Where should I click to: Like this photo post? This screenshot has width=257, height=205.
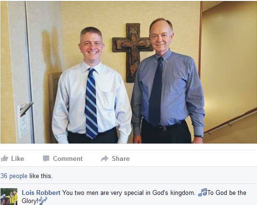[x=17, y=158]
